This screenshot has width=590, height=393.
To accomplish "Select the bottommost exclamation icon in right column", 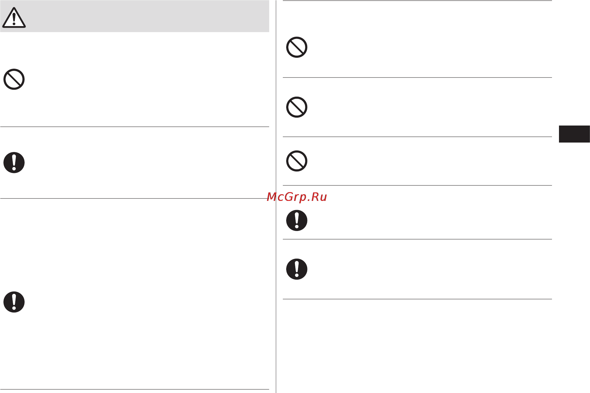I will click(297, 269).
